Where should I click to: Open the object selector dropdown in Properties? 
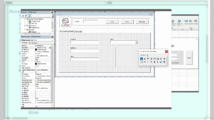click(x=52, y=40)
